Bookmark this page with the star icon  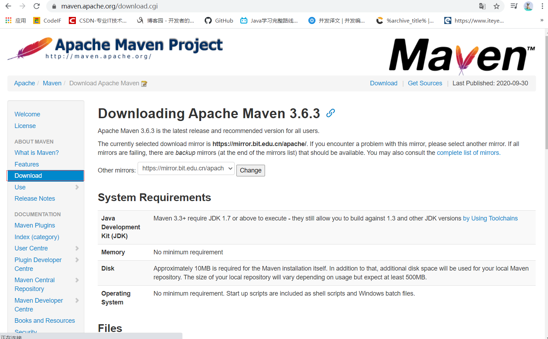click(496, 6)
